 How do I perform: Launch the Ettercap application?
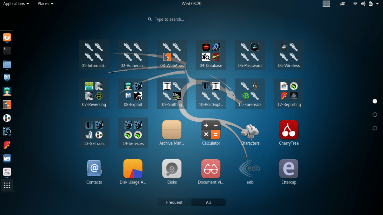coord(289,169)
